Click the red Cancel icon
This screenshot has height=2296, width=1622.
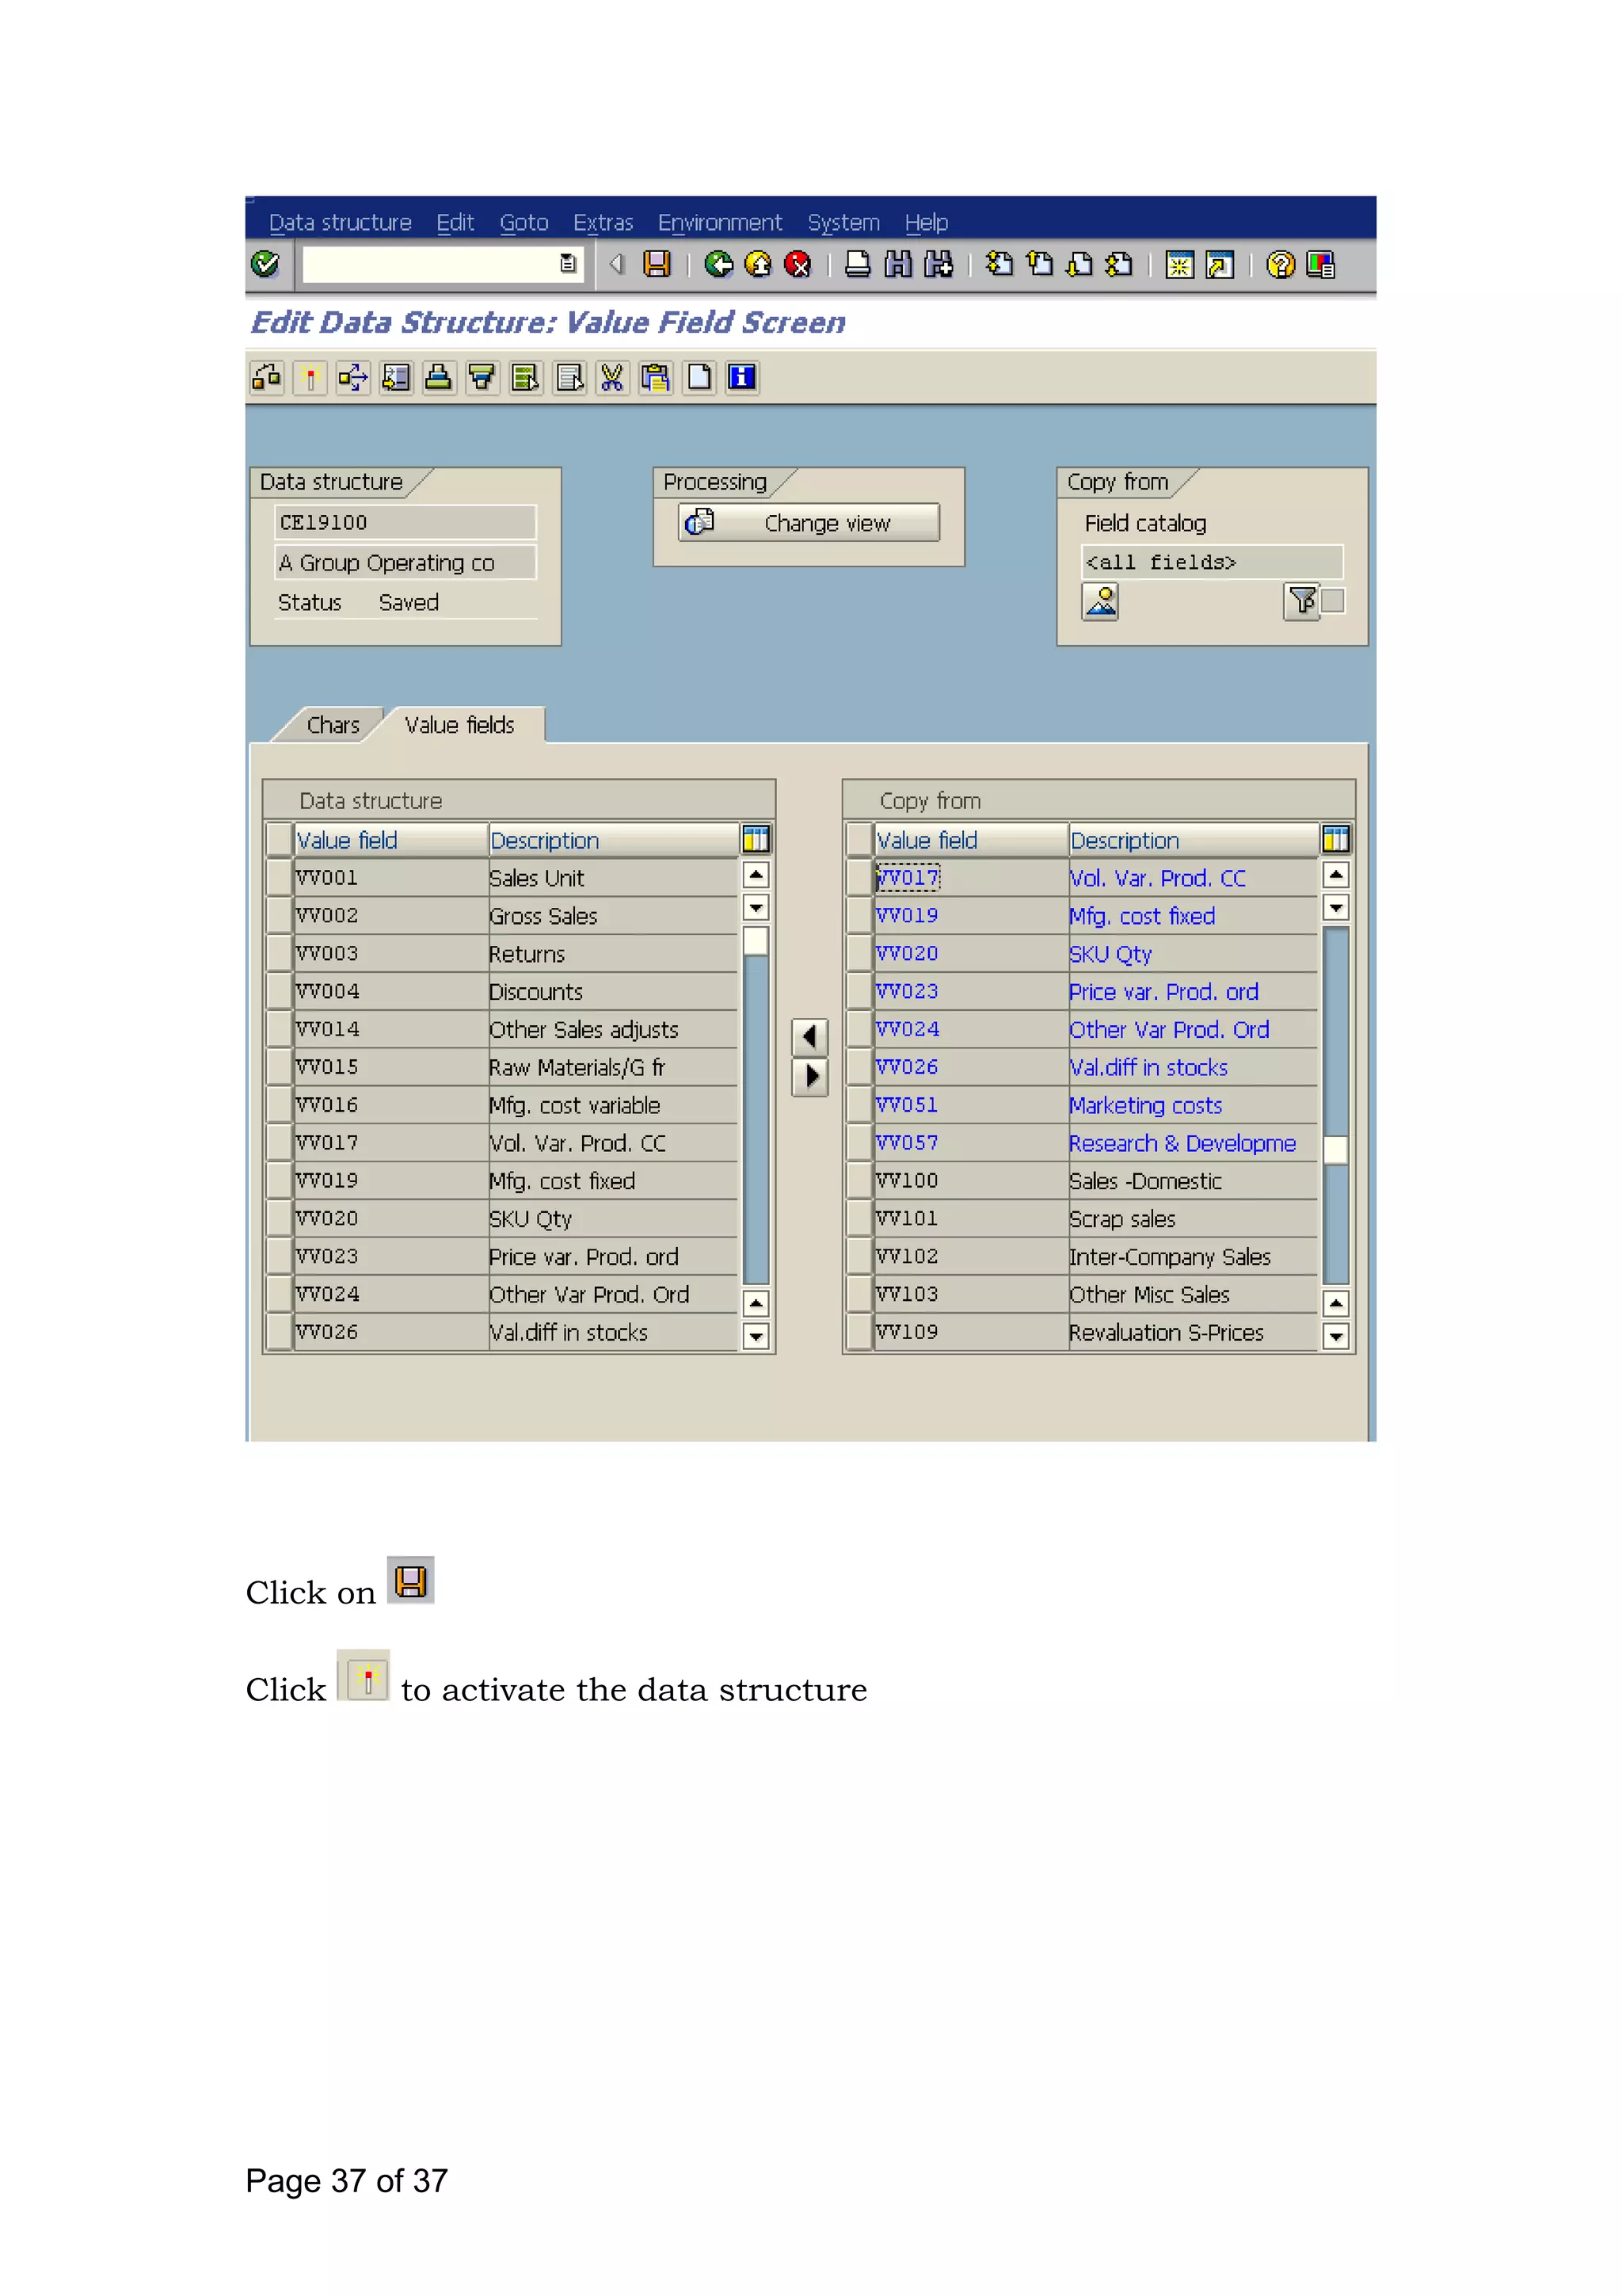pyautogui.click(x=798, y=264)
